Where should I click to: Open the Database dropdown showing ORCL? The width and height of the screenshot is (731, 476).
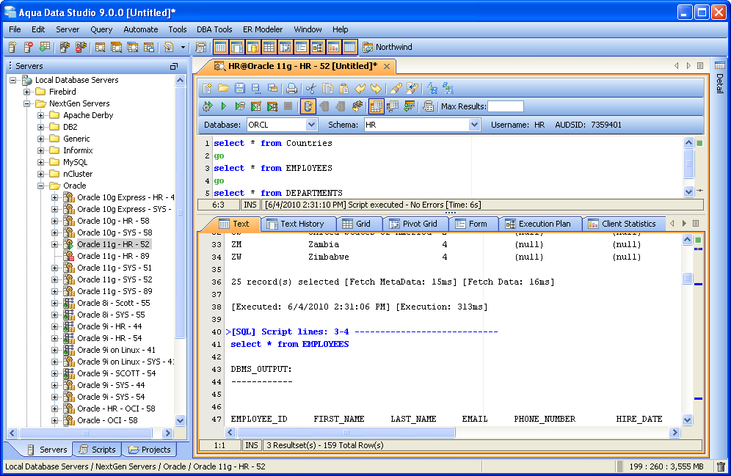(x=311, y=125)
